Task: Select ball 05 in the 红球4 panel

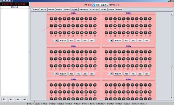Action: pos(124,52)
